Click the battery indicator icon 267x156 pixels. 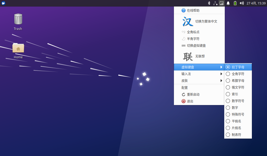[235, 3]
